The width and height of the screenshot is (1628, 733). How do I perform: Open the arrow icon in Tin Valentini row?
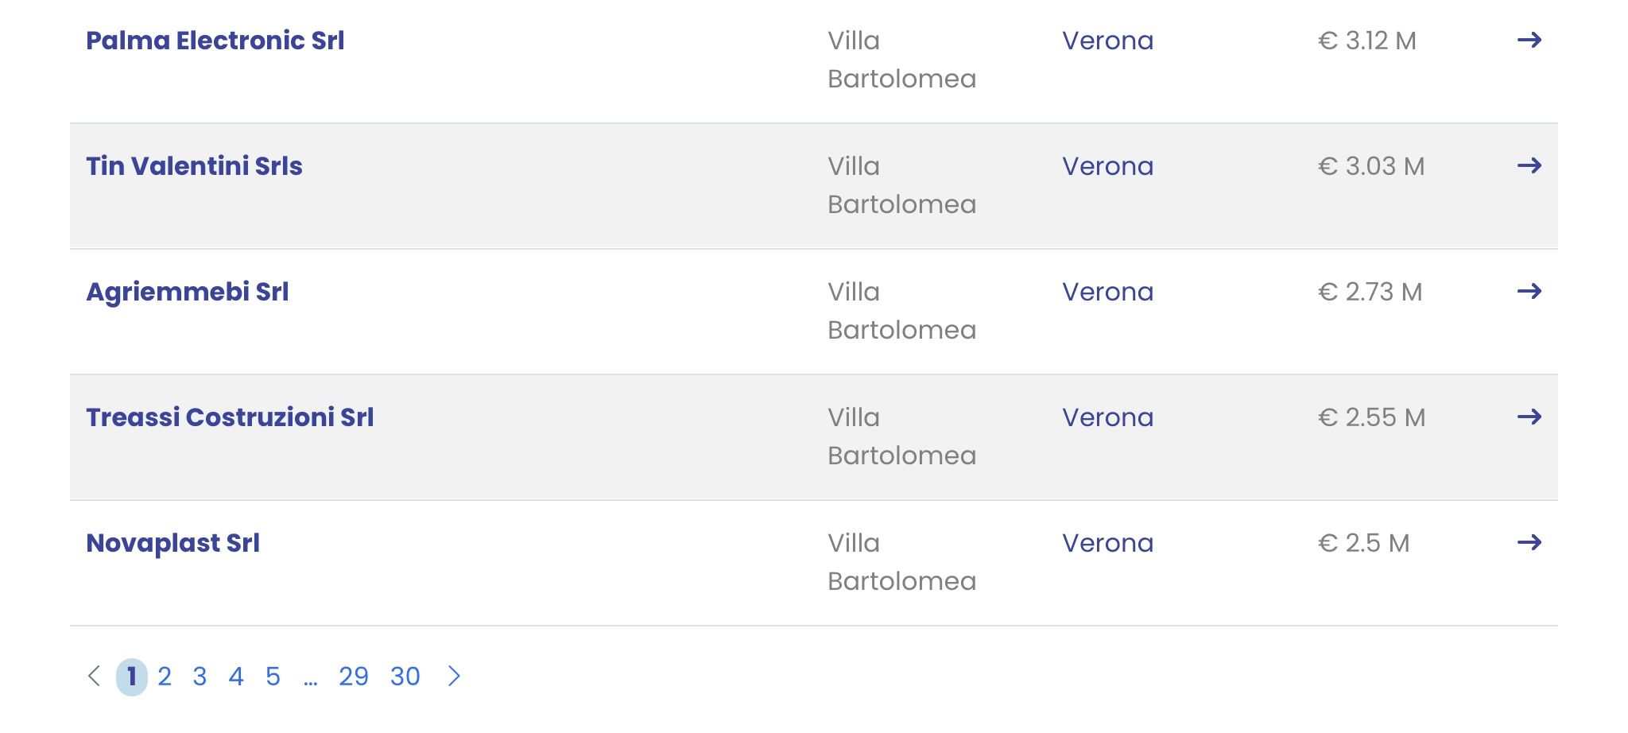click(1529, 165)
